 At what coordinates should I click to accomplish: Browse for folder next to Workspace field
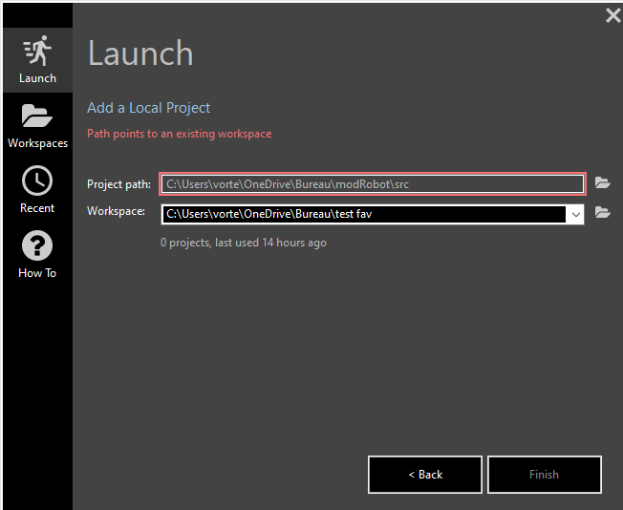click(x=602, y=213)
